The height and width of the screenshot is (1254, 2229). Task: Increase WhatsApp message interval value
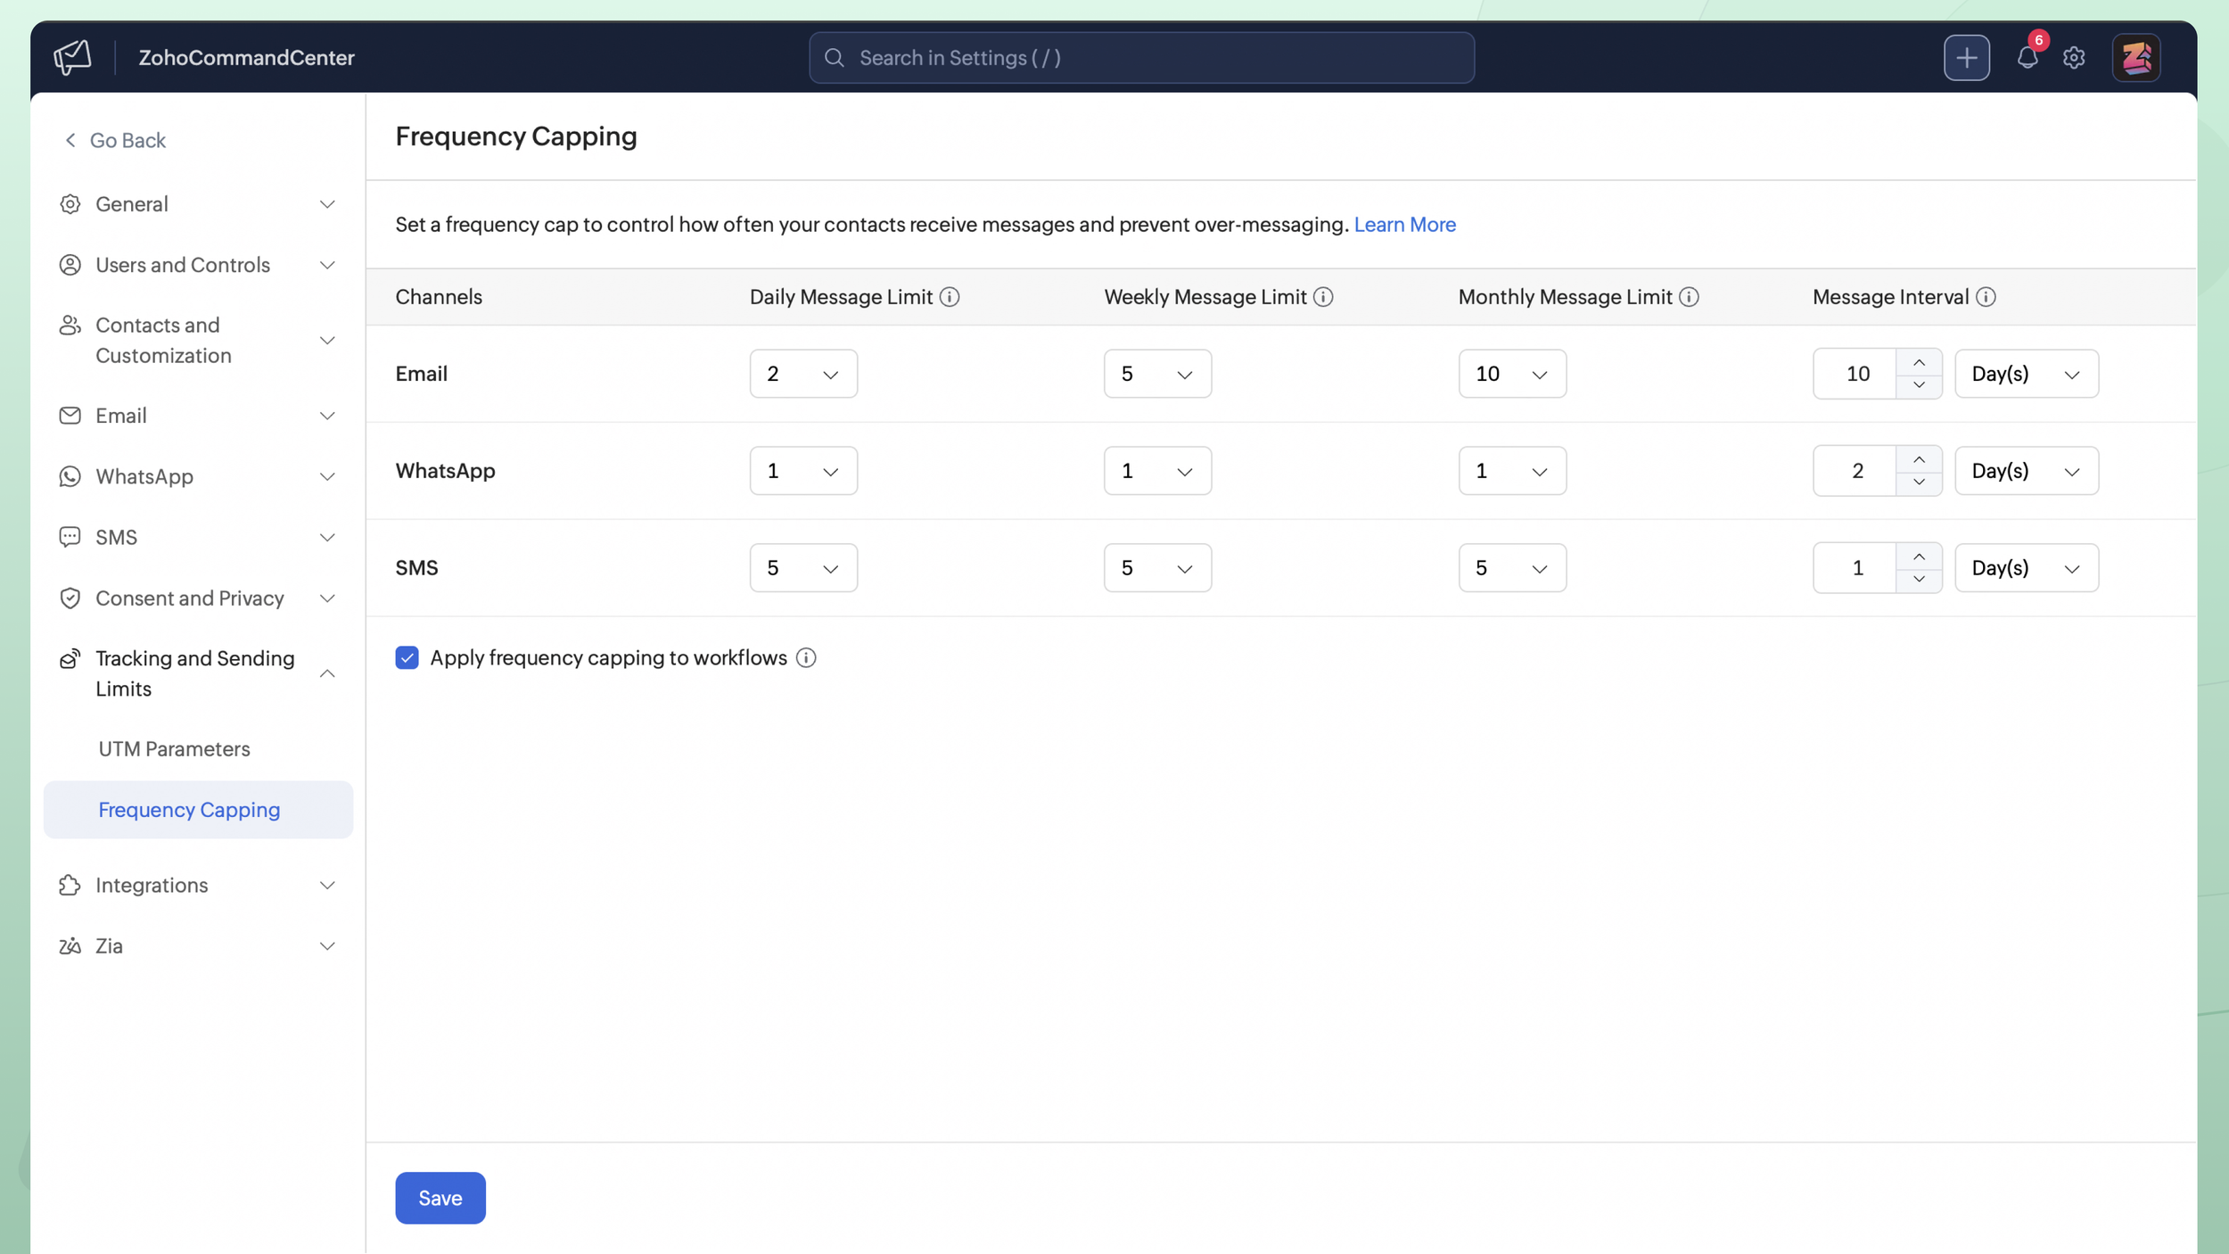1919,459
